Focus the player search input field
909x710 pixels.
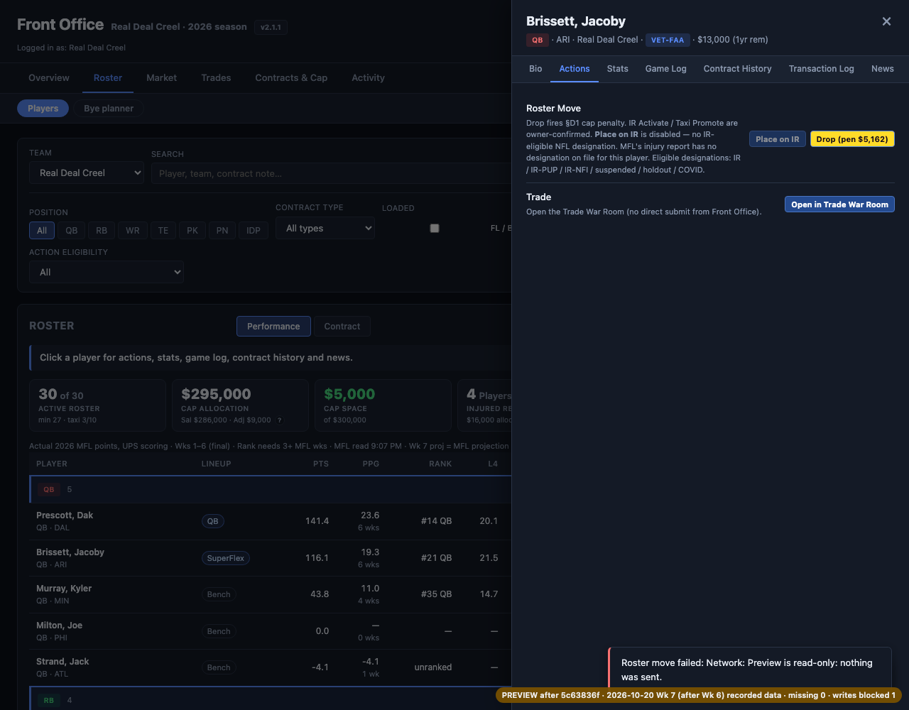[331, 173]
